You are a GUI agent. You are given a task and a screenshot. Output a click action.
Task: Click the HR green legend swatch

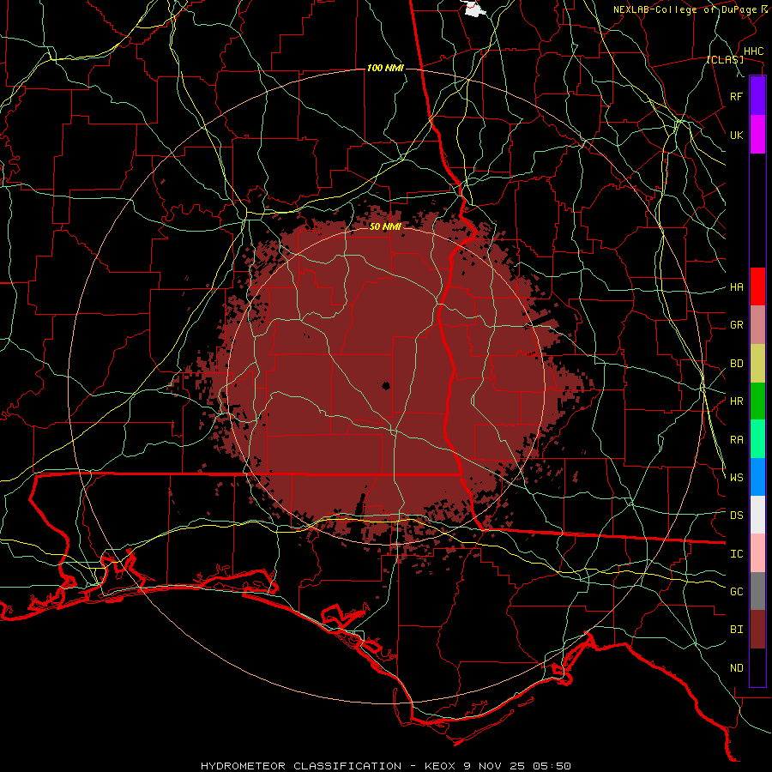point(757,401)
